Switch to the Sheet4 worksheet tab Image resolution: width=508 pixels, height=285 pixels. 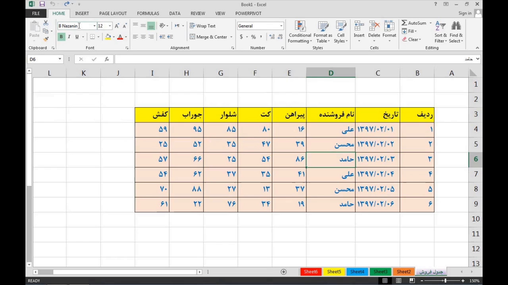(357, 272)
